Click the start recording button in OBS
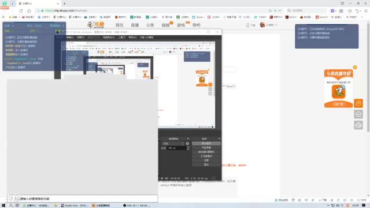Image resolution: width=370 pixels, height=208 pixels. [x=206, y=148]
